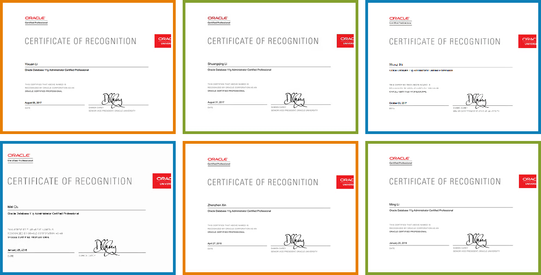541x275 pixels.
Task: Click the signature on the August 05, 2017 certificate
Action: tap(110, 99)
